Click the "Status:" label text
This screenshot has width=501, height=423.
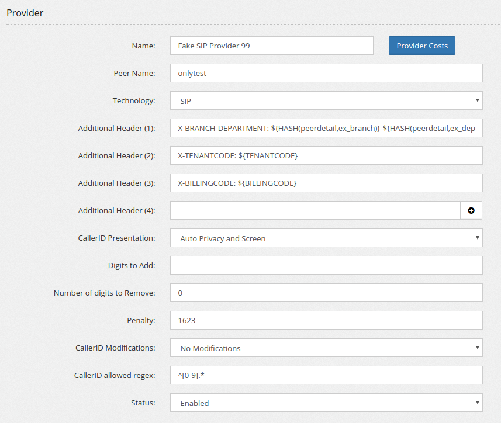click(x=143, y=403)
